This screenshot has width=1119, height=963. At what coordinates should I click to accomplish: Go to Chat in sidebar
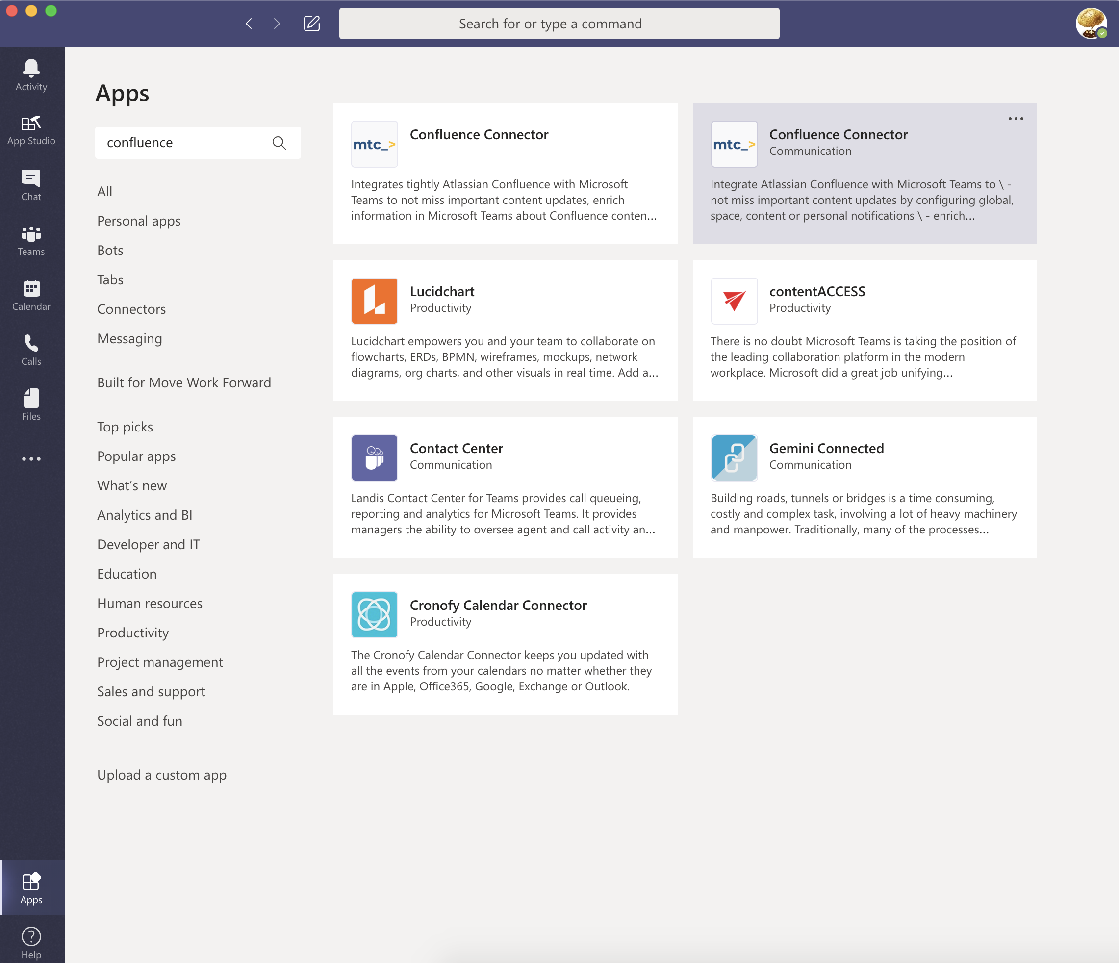31,185
